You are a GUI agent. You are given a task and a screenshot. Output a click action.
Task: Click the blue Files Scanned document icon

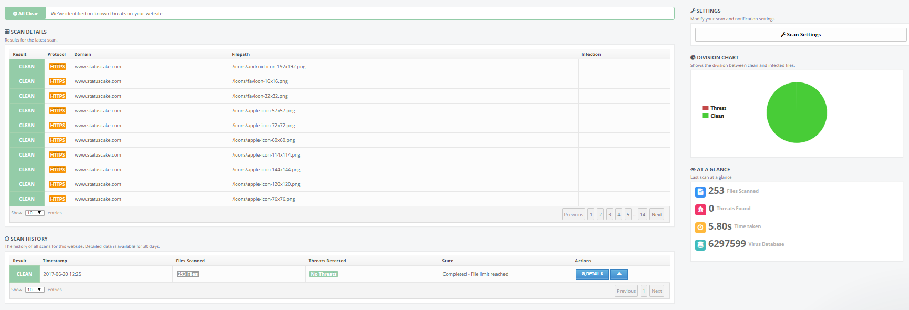coord(700,192)
